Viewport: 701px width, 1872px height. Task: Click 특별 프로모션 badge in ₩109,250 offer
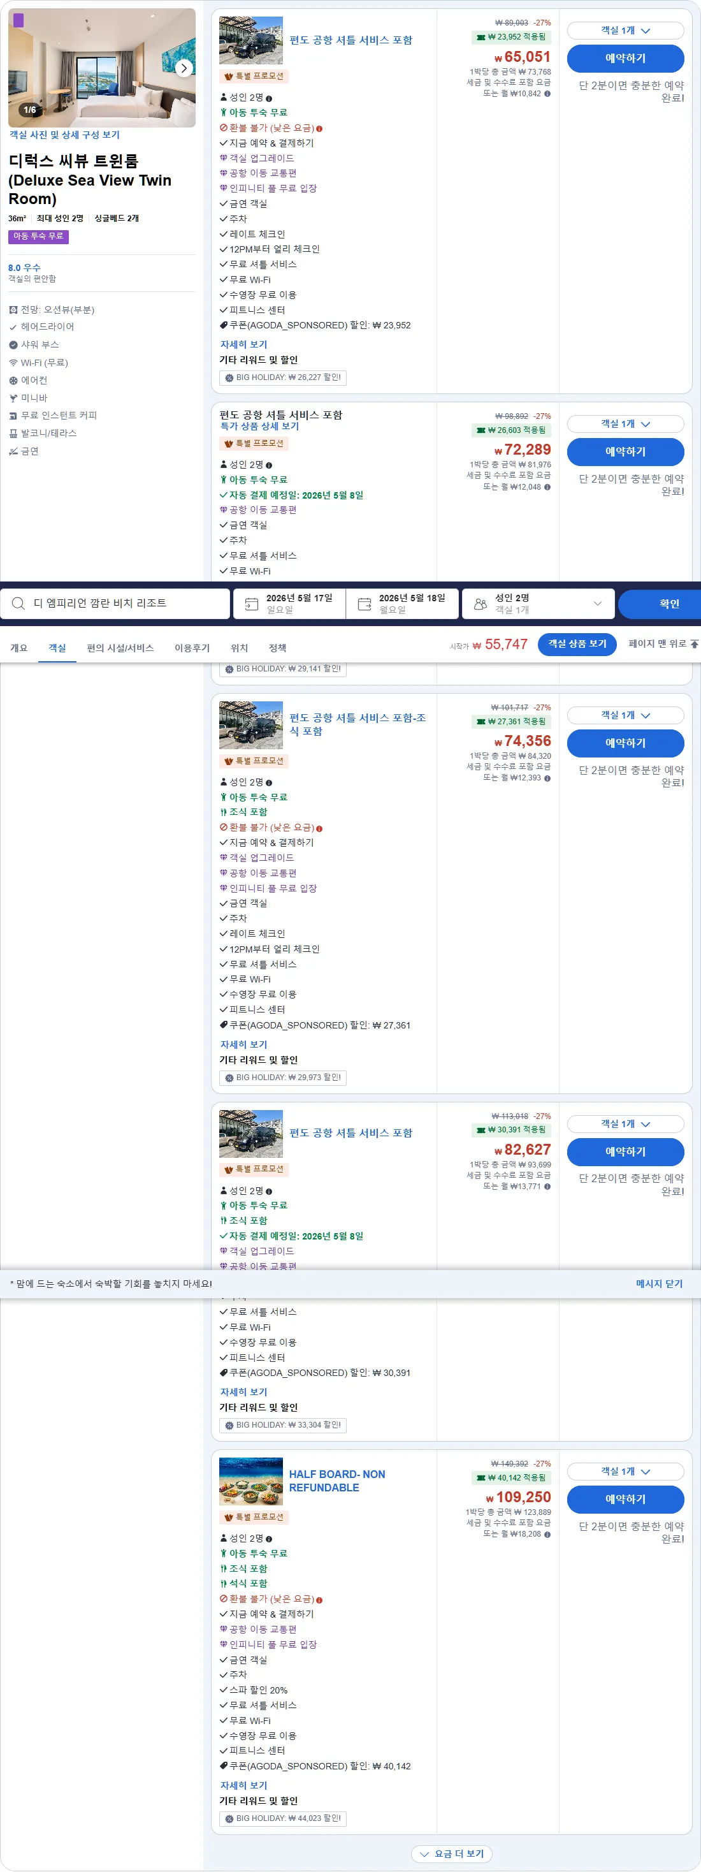(254, 1517)
